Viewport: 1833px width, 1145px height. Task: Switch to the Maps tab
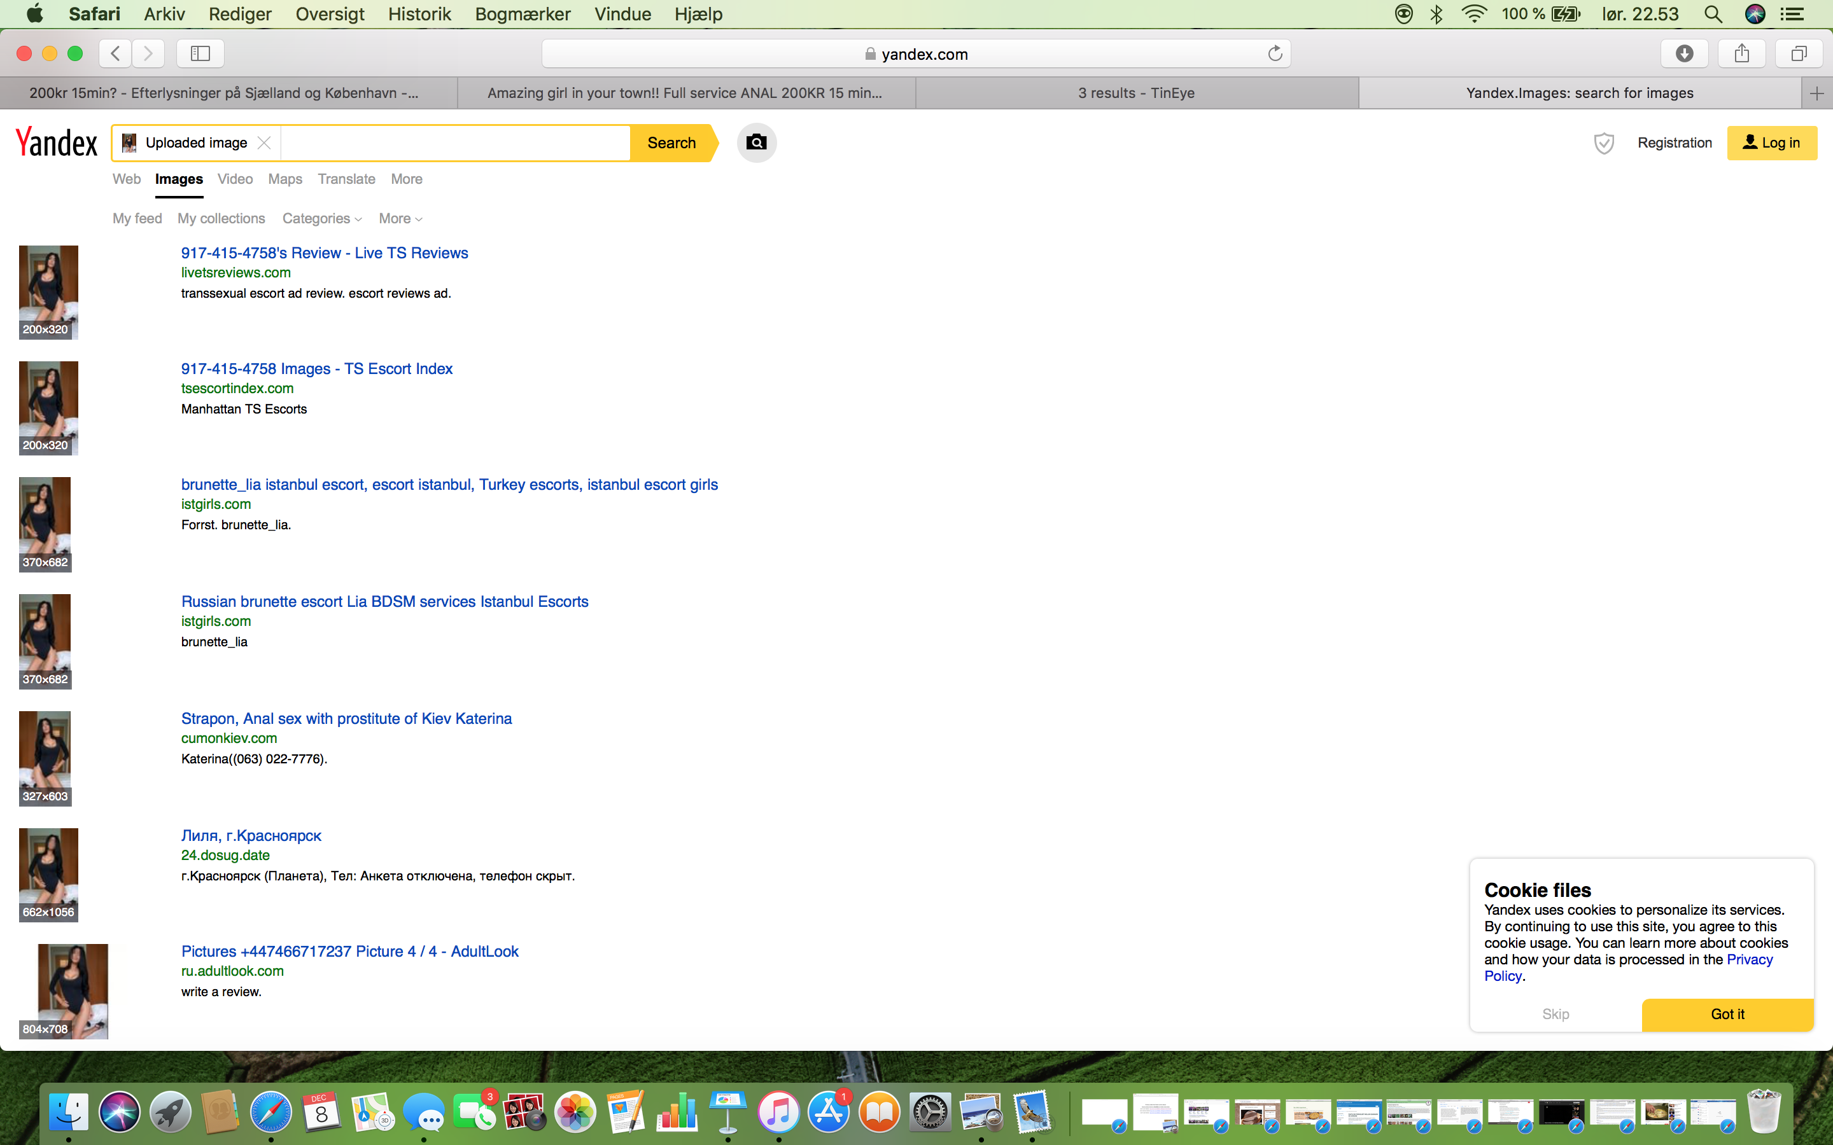click(x=284, y=179)
